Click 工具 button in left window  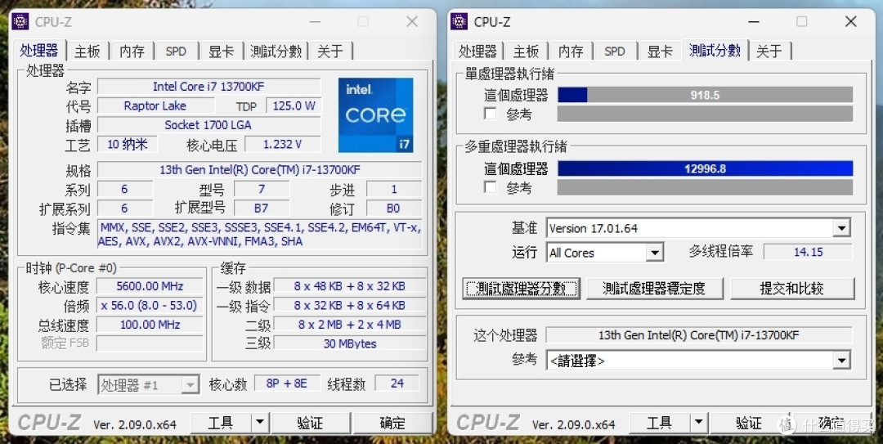pyautogui.click(x=221, y=423)
